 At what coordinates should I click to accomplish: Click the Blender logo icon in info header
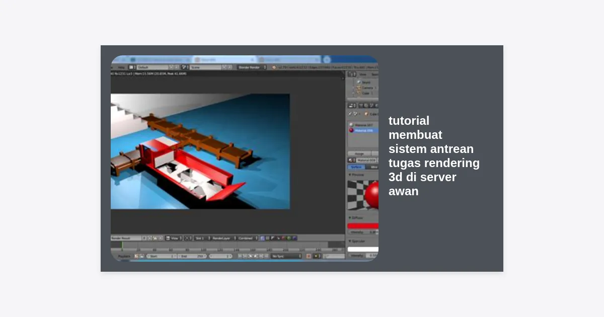[274, 67]
